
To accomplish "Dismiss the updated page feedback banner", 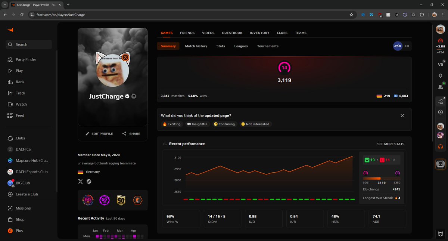I will [x=402, y=116].
